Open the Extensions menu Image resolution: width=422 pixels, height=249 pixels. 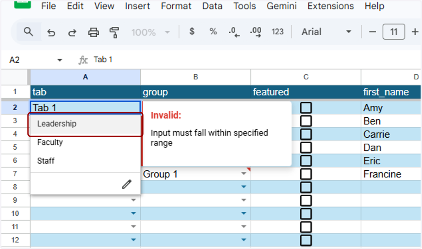click(331, 6)
